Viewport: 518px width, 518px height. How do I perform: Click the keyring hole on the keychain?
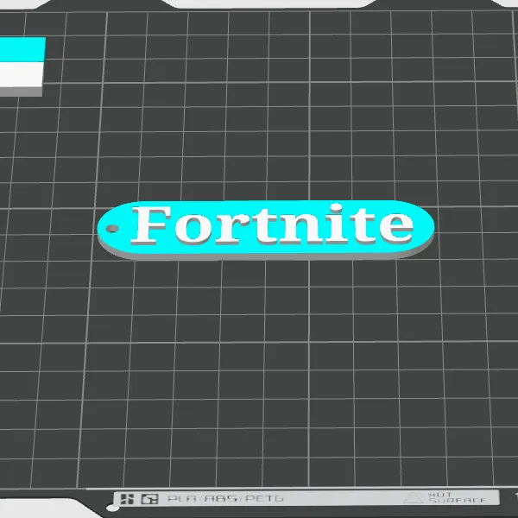click(x=112, y=229)
